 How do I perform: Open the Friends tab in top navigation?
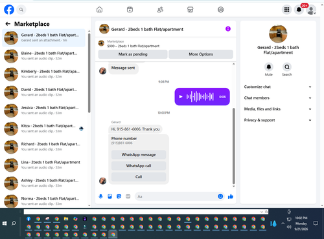click(160, 10)
